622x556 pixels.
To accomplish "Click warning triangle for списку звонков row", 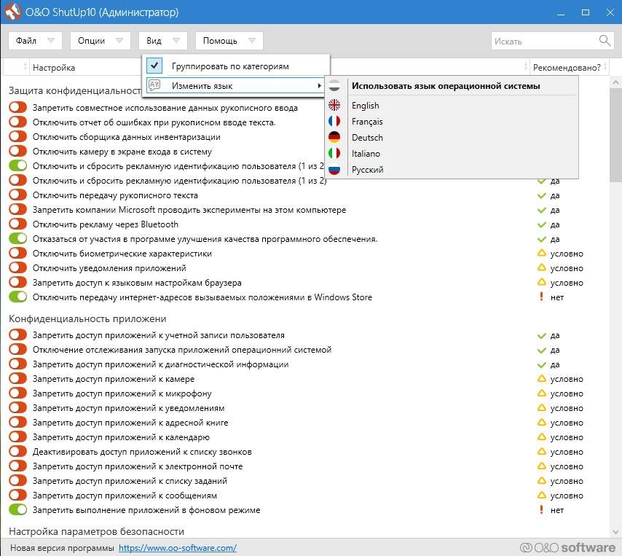I will 541,451.
